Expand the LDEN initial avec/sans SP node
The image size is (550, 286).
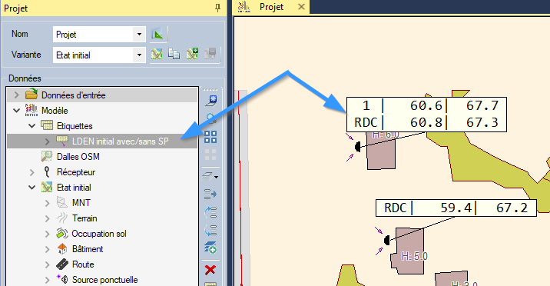click(x=48, y=141)
